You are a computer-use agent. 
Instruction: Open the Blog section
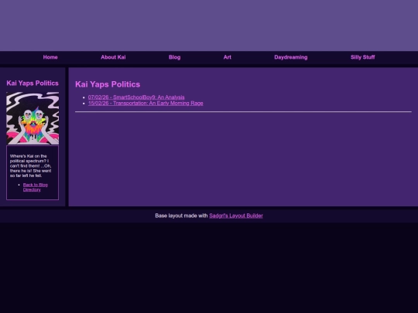coord(175,57)
